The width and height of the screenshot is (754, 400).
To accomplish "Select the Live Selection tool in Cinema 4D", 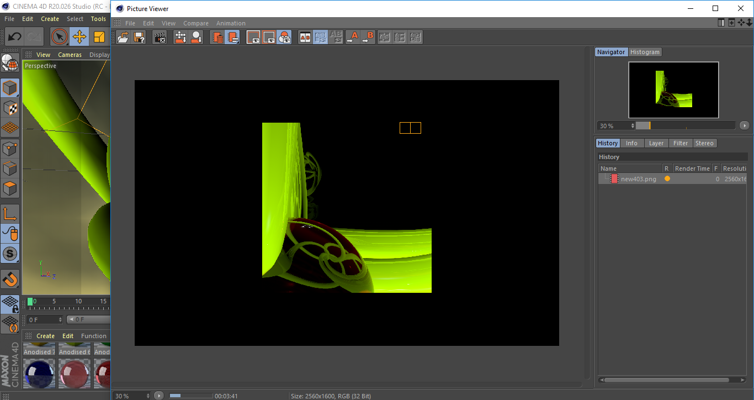I will point(60,37).
